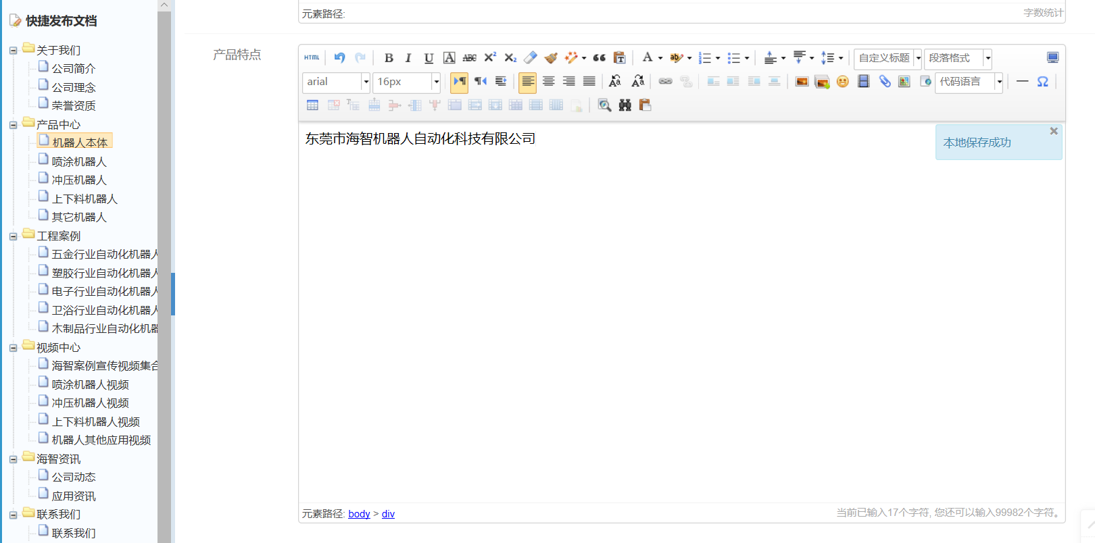This screenshot has height=543, width=1095.
Task: Open paragraph top spacing dropdown
Action: [783, 58]
